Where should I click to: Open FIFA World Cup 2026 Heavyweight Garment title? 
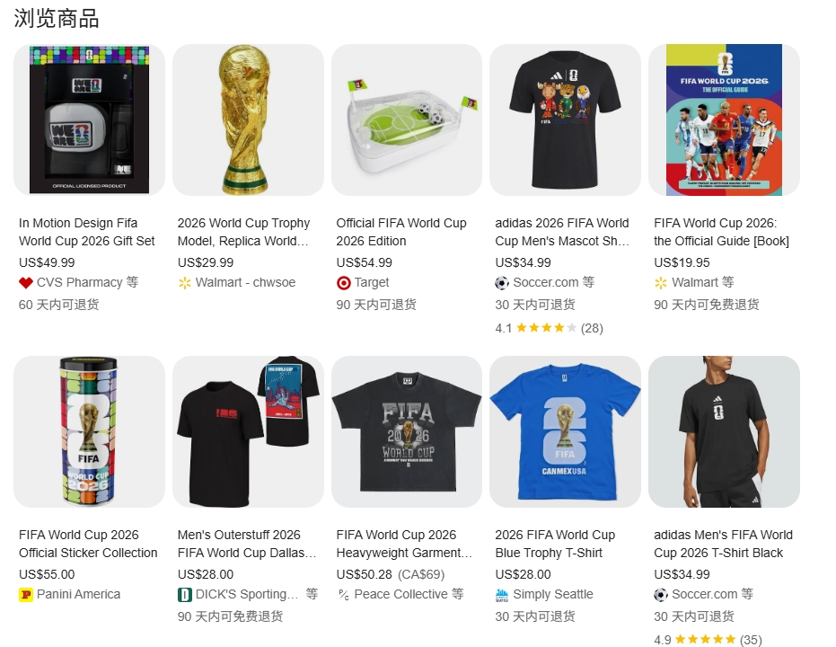pyautogui.click(x=404, y=544)
